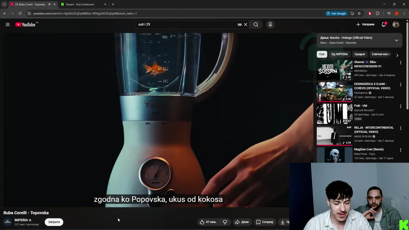Go to the YouTube home logo
The width and height of the screenshot is (409, 230).
[25, 25]
